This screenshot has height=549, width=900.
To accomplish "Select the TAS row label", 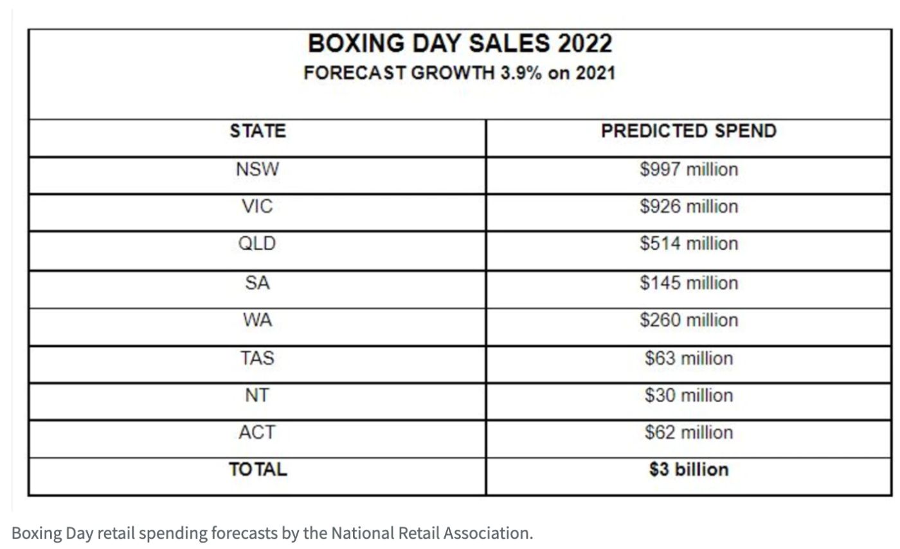I will (x=258, y=358).
